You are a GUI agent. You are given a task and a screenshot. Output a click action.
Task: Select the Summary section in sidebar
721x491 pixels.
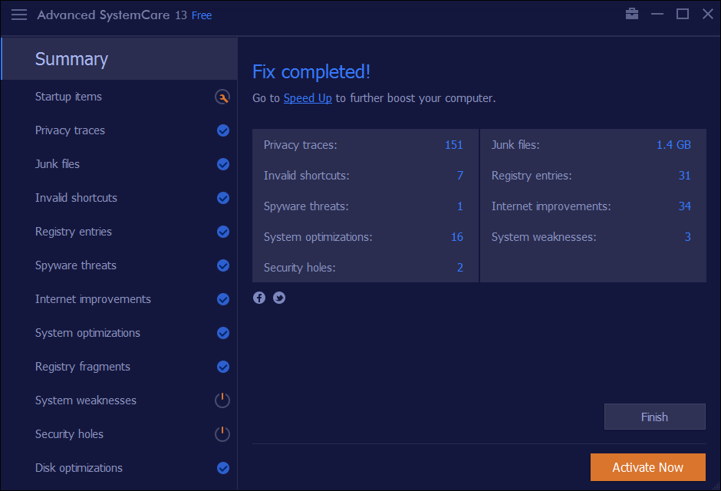(x=71, y=59)
